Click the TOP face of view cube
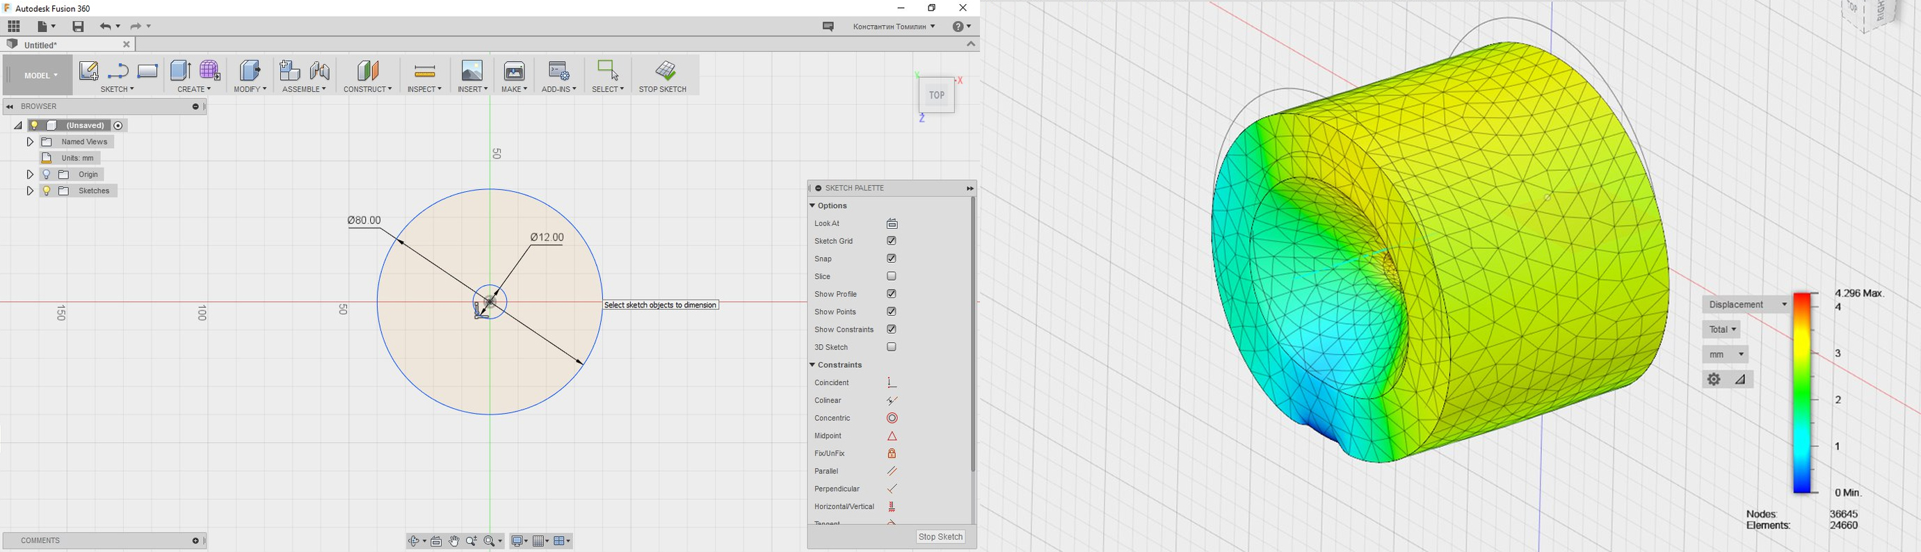The width and height of the screenshot is (1921, 552). 937,95
